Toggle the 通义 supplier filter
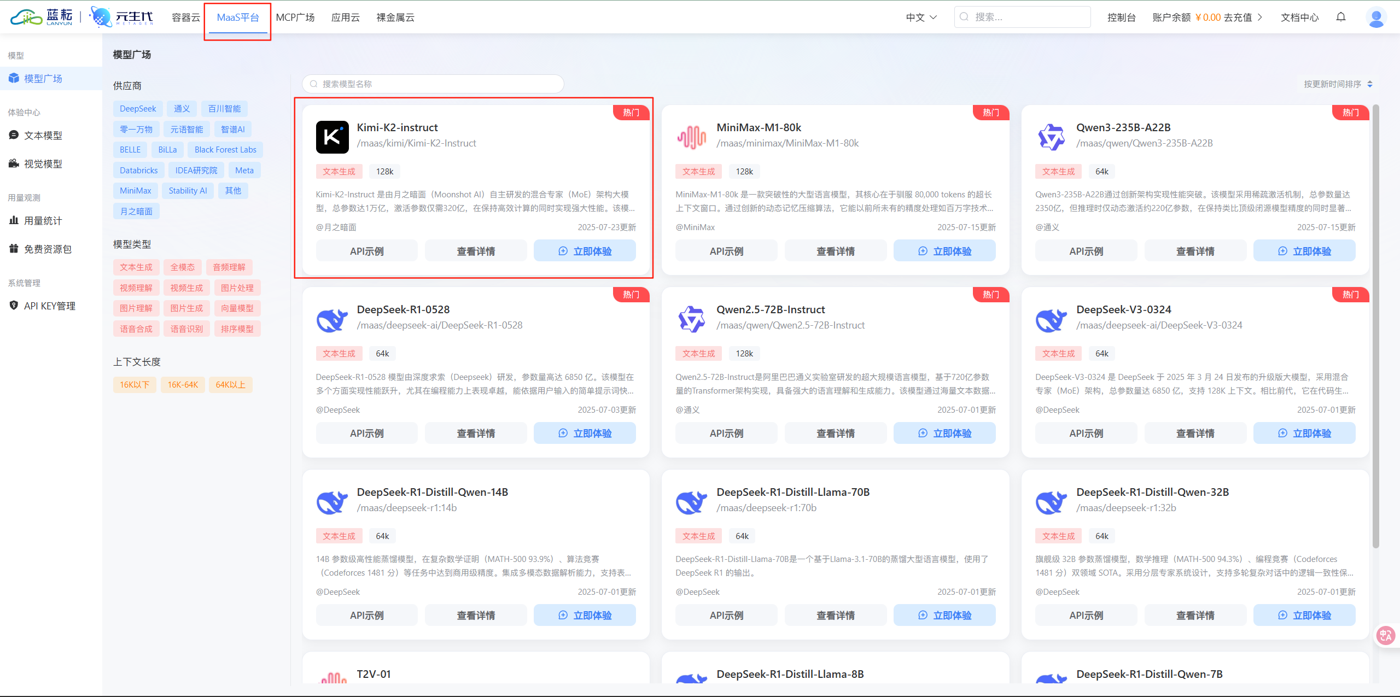Viewport: 1400px width, 697px height. [182, 109]
